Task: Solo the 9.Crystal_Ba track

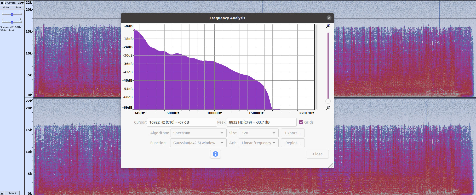Action: click(18, 8)
